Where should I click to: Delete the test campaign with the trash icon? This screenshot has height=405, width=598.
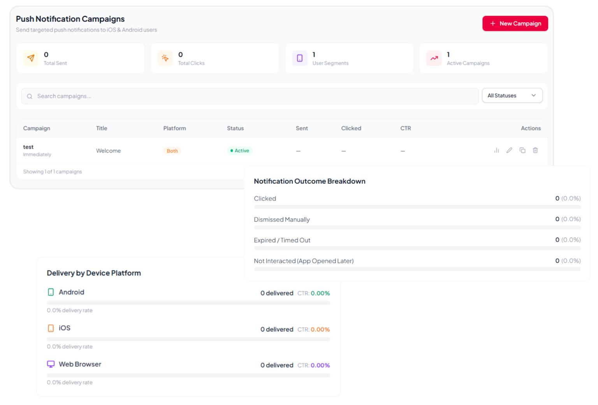(535, 150)
